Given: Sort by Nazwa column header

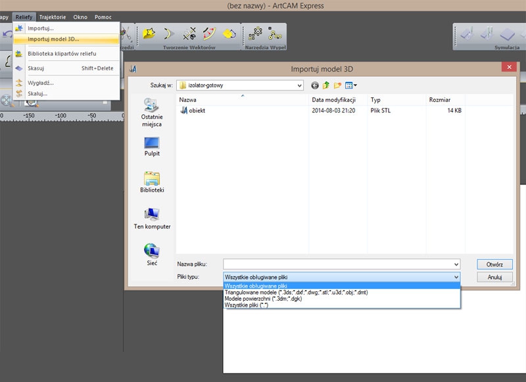Looking at the screenshot, I should click(x=242, y=100).
